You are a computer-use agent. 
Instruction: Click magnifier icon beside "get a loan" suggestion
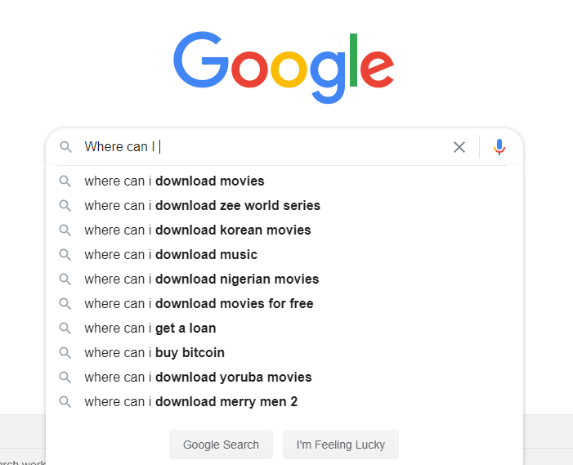coord(65,329)
